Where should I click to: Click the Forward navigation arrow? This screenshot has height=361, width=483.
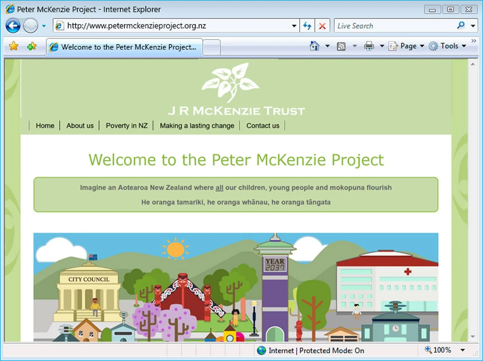coord(30,26)
